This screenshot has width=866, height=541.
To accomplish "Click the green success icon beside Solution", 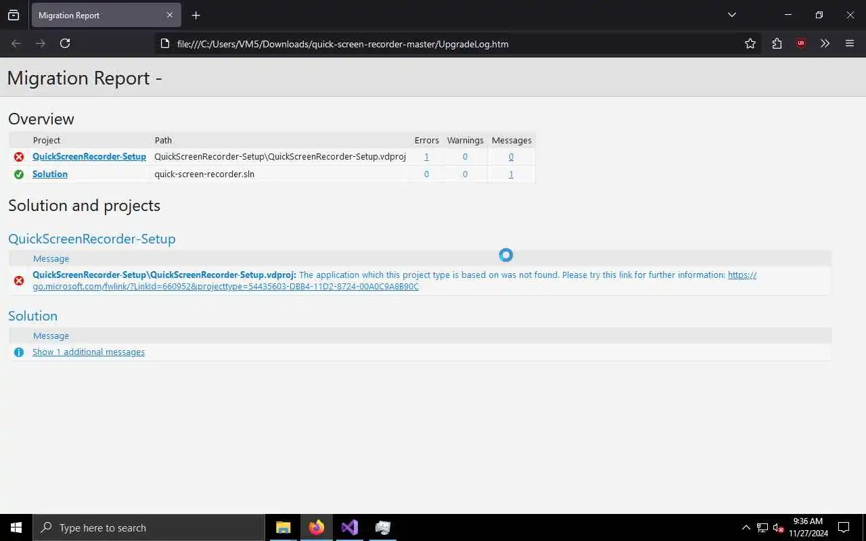I will click(x=19, y=174).
